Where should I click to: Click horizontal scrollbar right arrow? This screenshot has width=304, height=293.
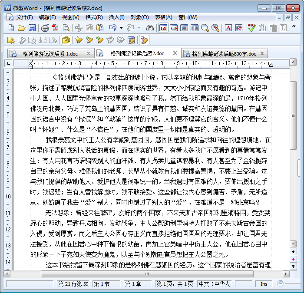pos(286,274)
